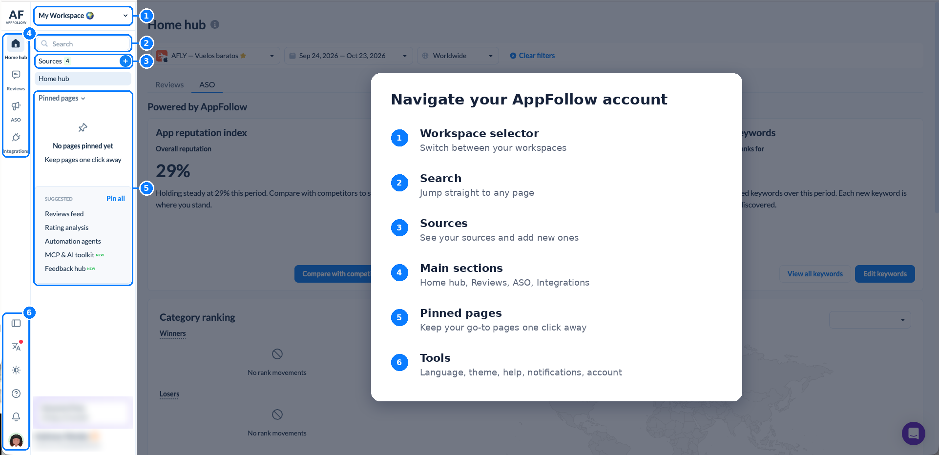The width and height of the screenshot is (939, 455).
Task: Focus the sidebar Search field
Action: pyautogui.click(x=83, y=43)
